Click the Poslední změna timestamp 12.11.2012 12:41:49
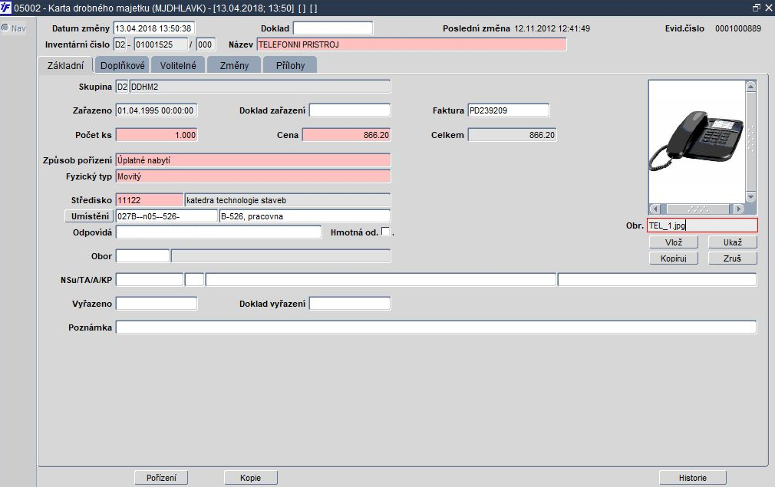Image resolution: width=775 pixels, height=487 pixels. coord(552,28)
